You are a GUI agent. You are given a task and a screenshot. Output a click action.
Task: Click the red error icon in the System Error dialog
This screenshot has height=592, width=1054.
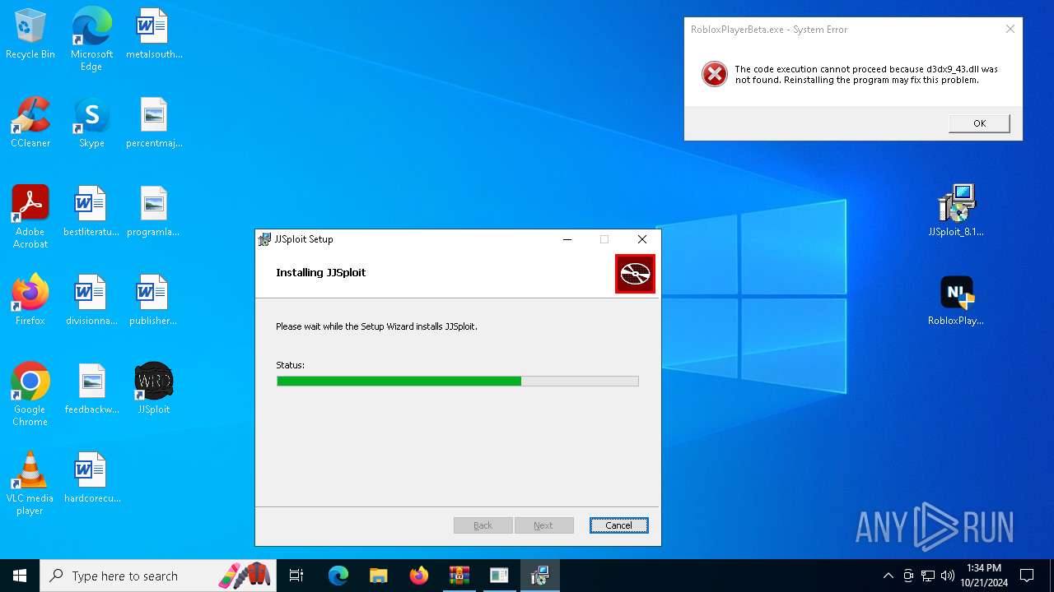714,75
